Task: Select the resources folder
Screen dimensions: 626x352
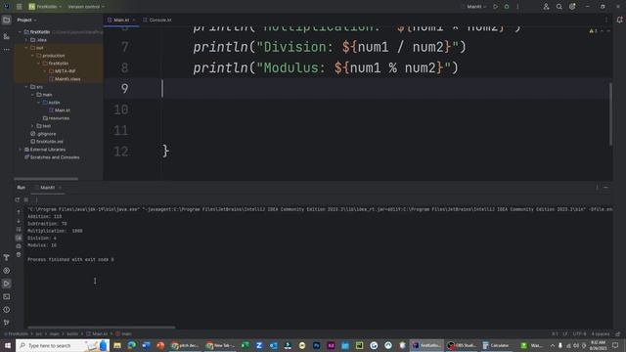Action: (56, 118)
